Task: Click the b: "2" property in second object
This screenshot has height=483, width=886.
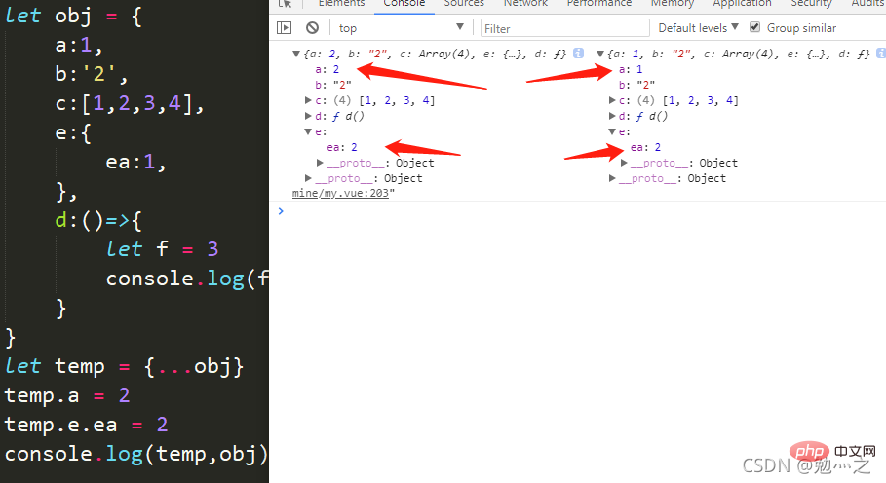Action: (636, 85)
